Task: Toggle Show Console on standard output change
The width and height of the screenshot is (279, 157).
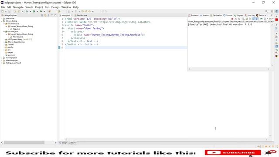Action: 253,19
